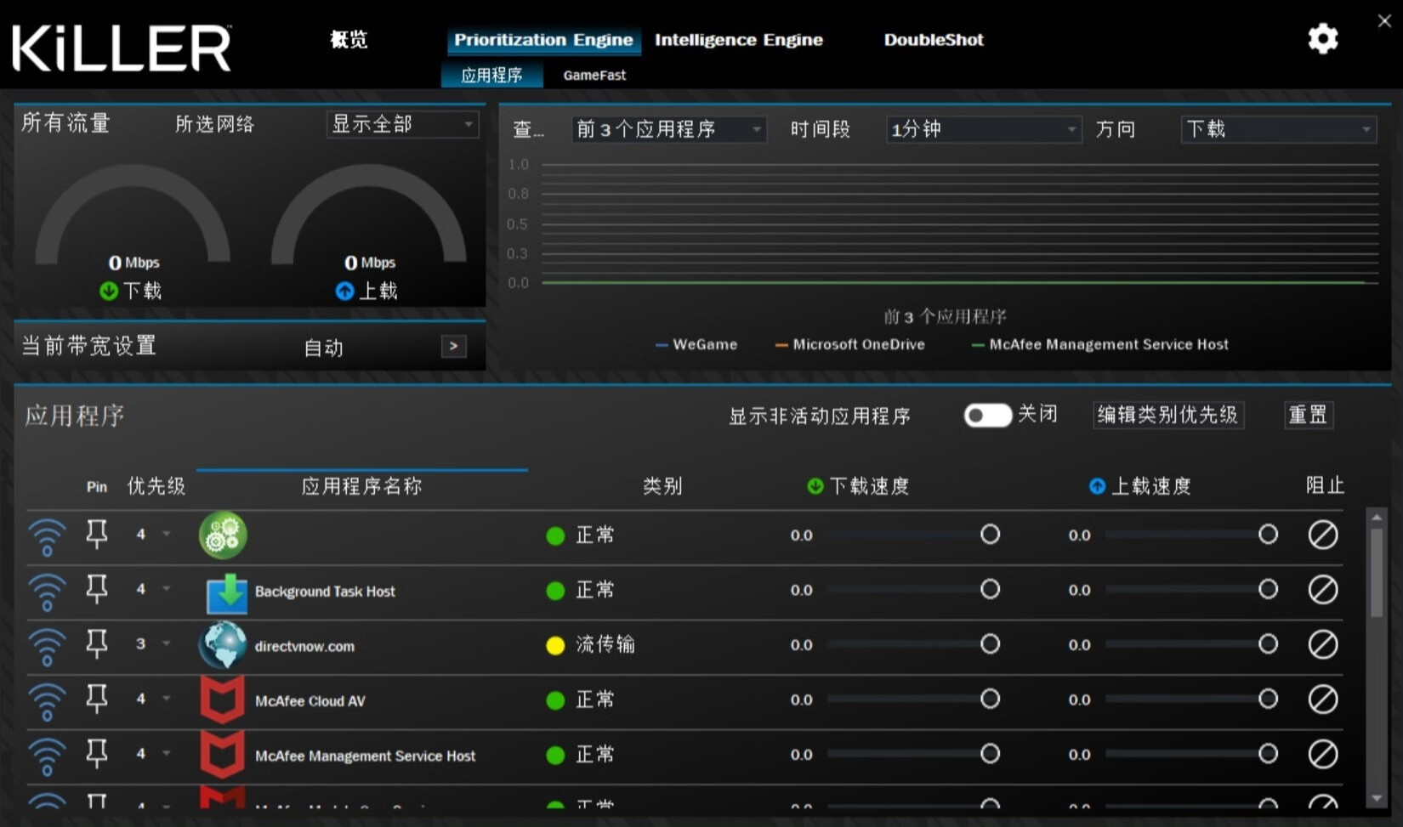Open the settings gear in top right corner
Screen dimensions: 1403x827
pyautogui.click(x=1322, y=39)
